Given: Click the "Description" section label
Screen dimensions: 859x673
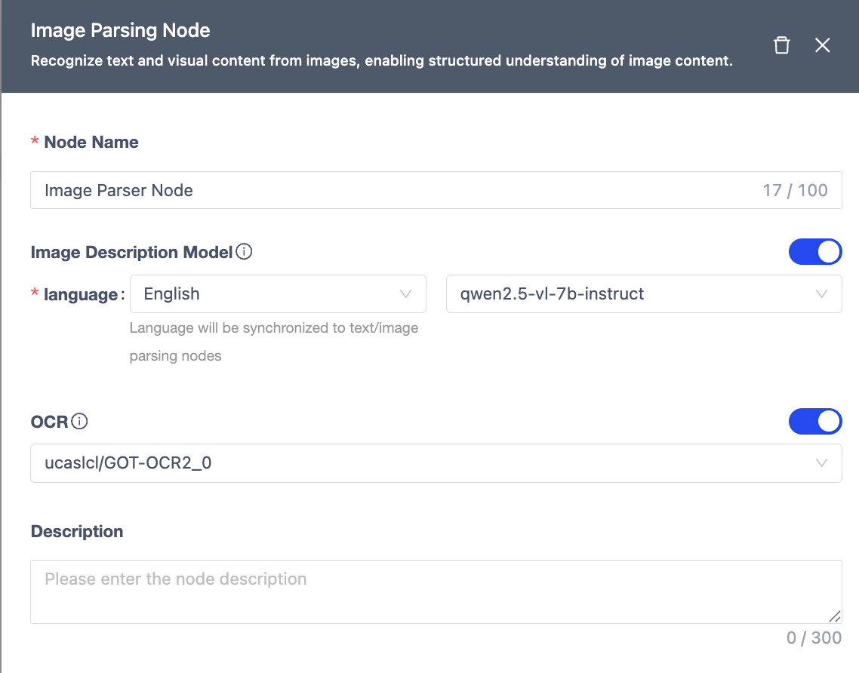Looking at the screenshot, I should 77,531.
